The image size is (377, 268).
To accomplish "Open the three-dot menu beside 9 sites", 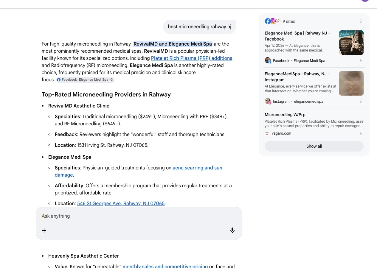I will coord(361,21).
